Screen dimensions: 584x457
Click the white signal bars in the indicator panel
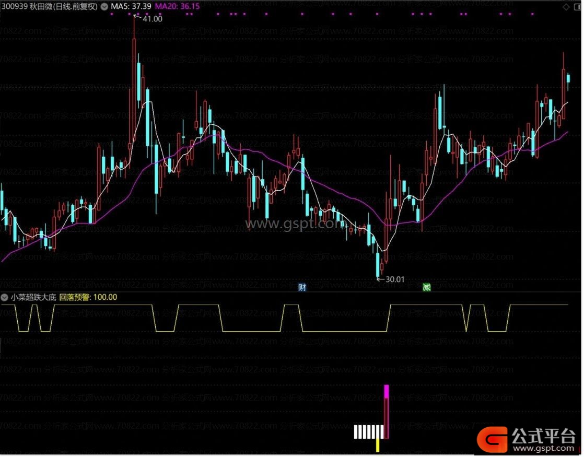369,432
